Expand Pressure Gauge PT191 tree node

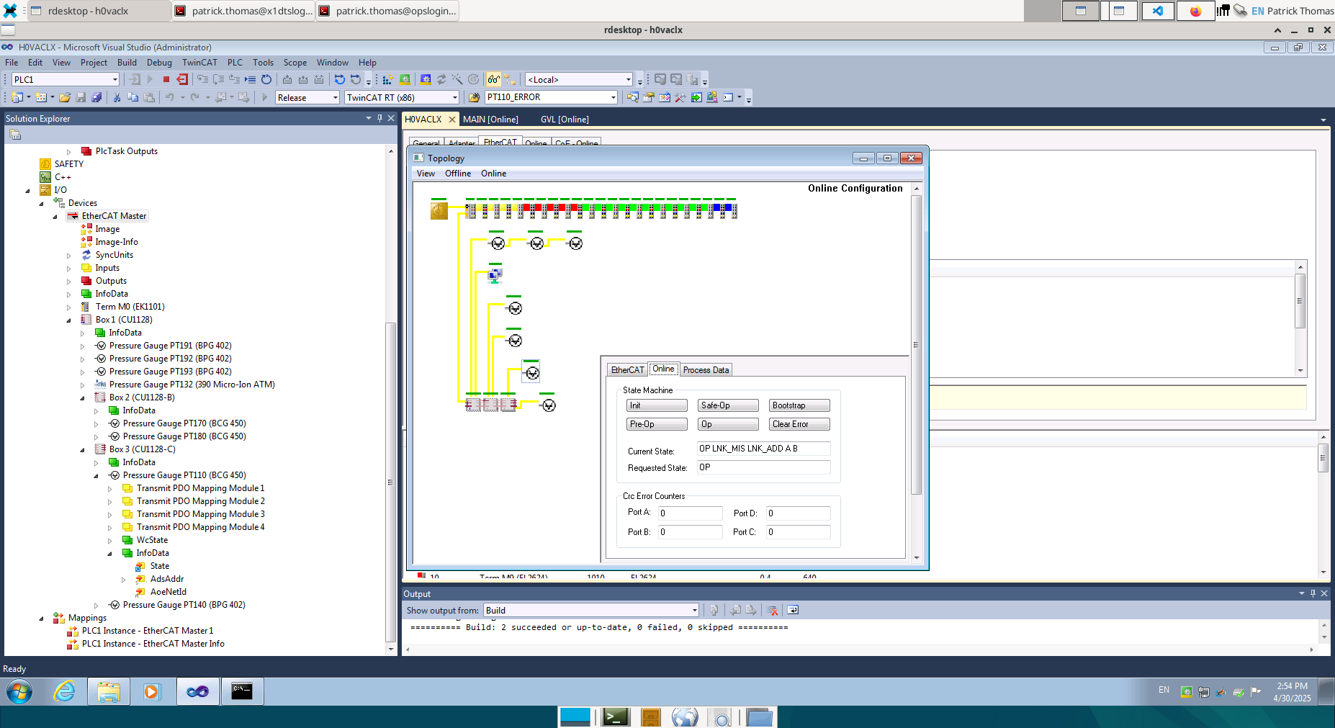(x=83, y=346)
